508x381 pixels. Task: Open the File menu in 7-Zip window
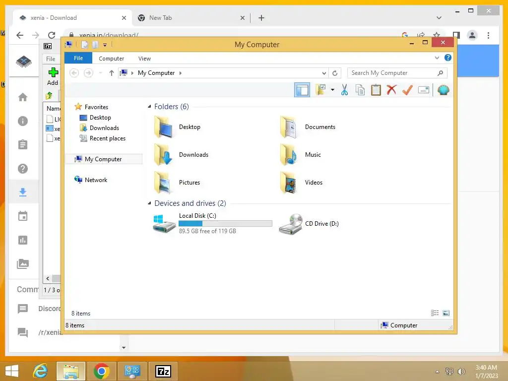click(x=51, y=59)
